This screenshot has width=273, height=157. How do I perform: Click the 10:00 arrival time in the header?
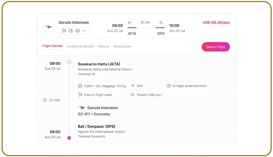click(x=174, y=26)
